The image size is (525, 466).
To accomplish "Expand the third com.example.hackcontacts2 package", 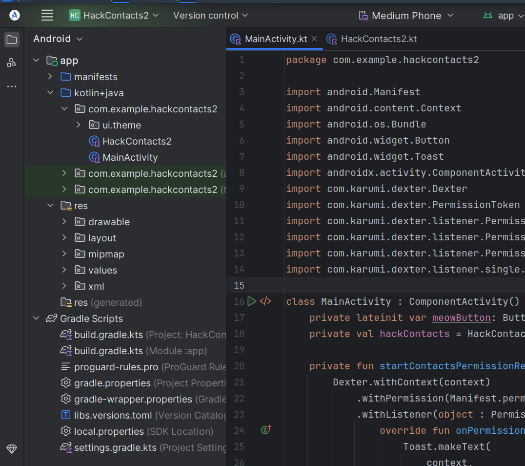I will pyautogui.click(x=64, y=190).
